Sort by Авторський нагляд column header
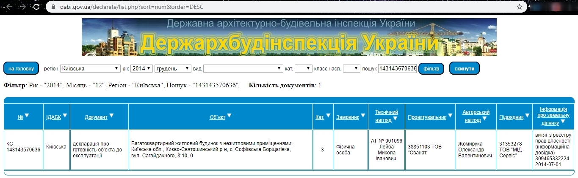The width and height of the screenshot is (578, 178). [476, 116]
